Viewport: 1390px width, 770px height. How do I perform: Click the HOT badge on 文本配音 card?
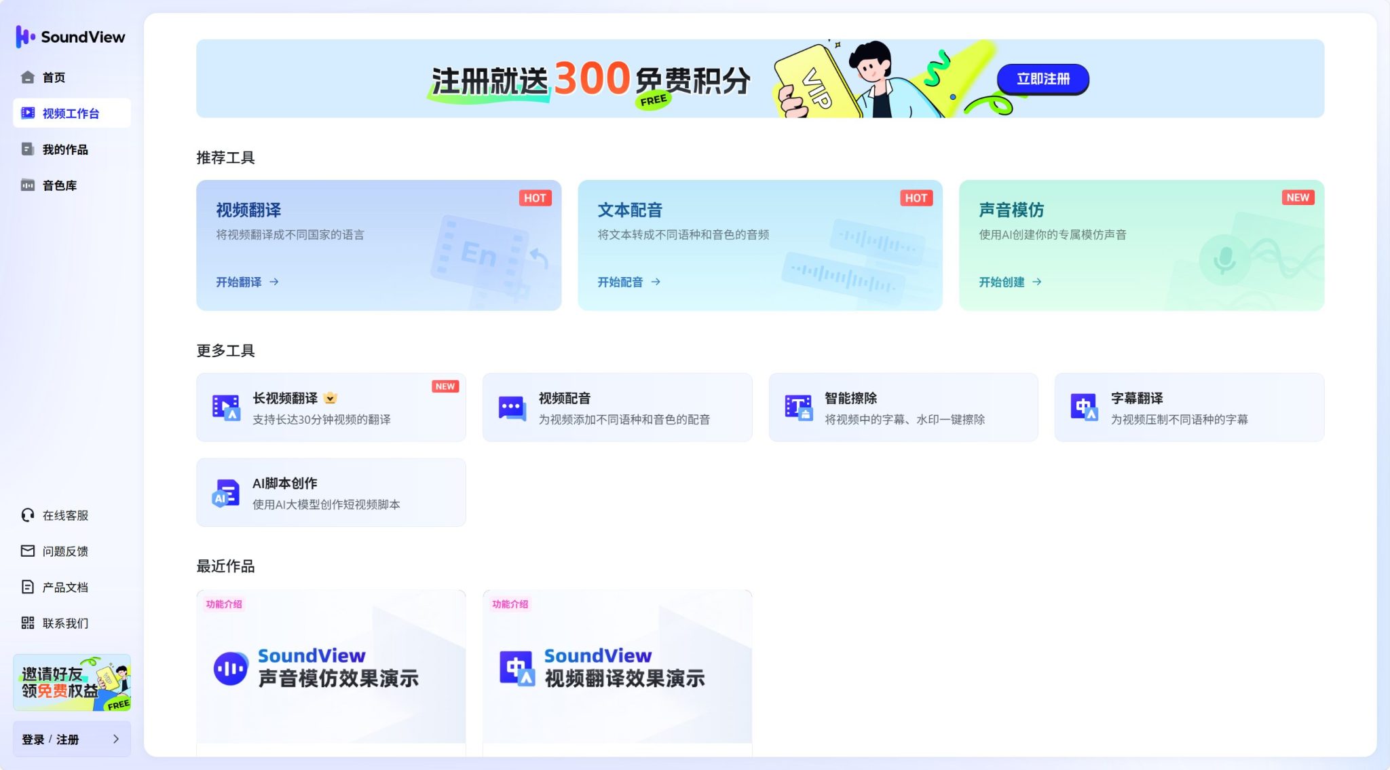[916, 198]
